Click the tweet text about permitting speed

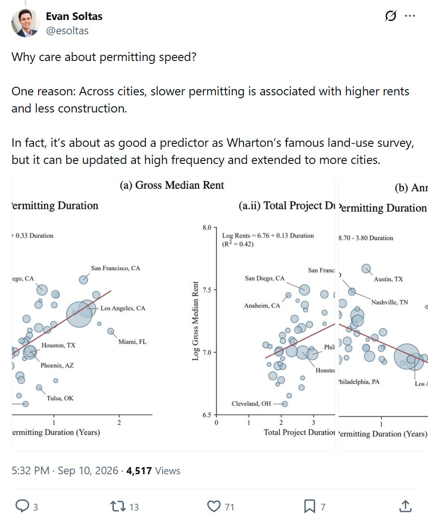[x=213, y=108]
